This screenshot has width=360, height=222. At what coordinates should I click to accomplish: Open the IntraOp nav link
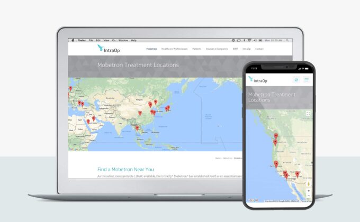pos(247,49)
